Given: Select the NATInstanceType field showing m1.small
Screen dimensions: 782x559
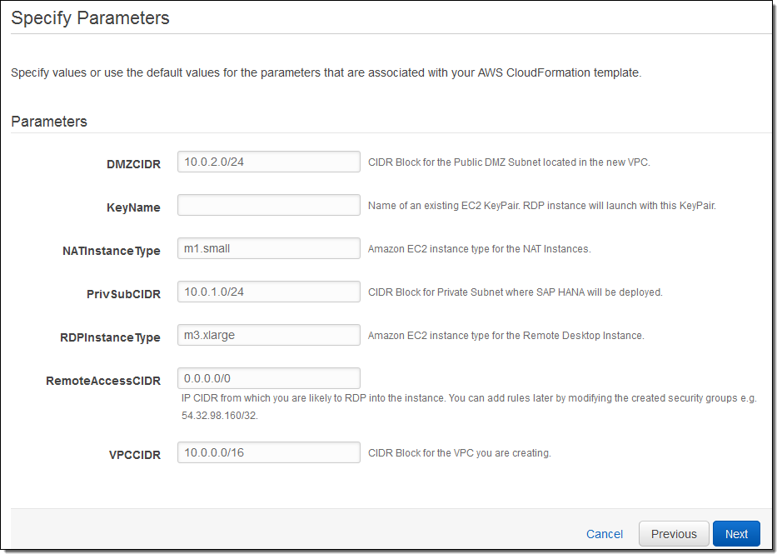Looking at the screenshot, I should [x=268, y=248].
